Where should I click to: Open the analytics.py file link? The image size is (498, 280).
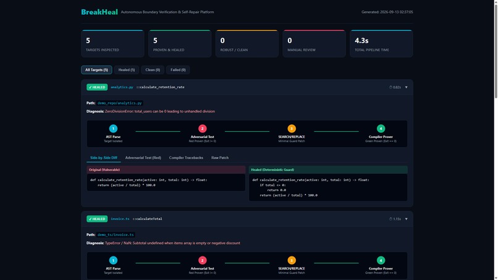tap(122, 87)
